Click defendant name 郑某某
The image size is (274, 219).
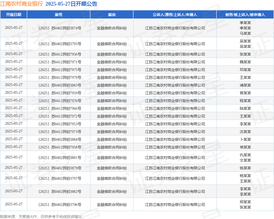click(245, 202)
